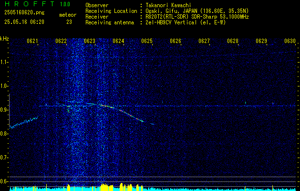
Task: Click the 0622 time marker
Action: (61, 41)
